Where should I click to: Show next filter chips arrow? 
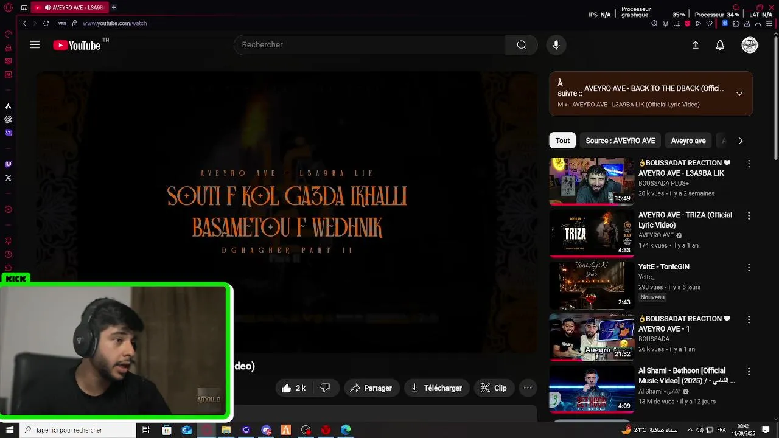[x=741, y=141]
